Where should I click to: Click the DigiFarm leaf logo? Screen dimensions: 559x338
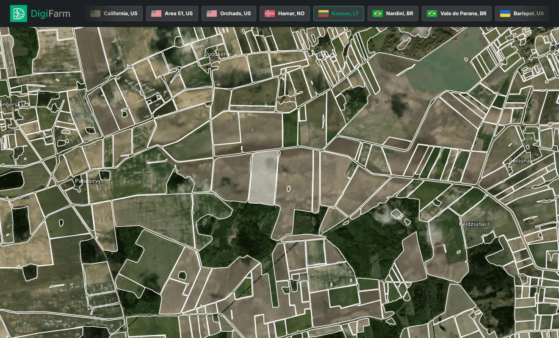pyautogui.click(x=19, y=13)
